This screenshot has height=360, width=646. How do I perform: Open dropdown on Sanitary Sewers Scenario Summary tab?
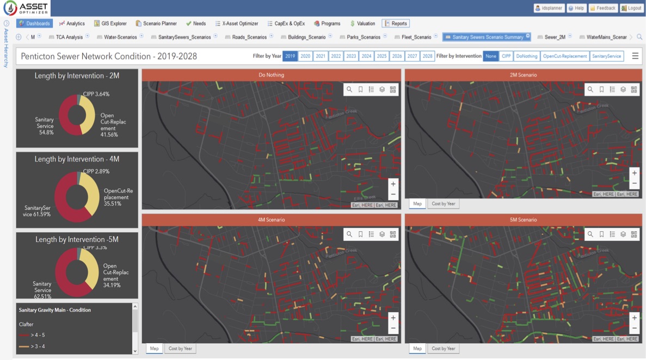(527, 36)
